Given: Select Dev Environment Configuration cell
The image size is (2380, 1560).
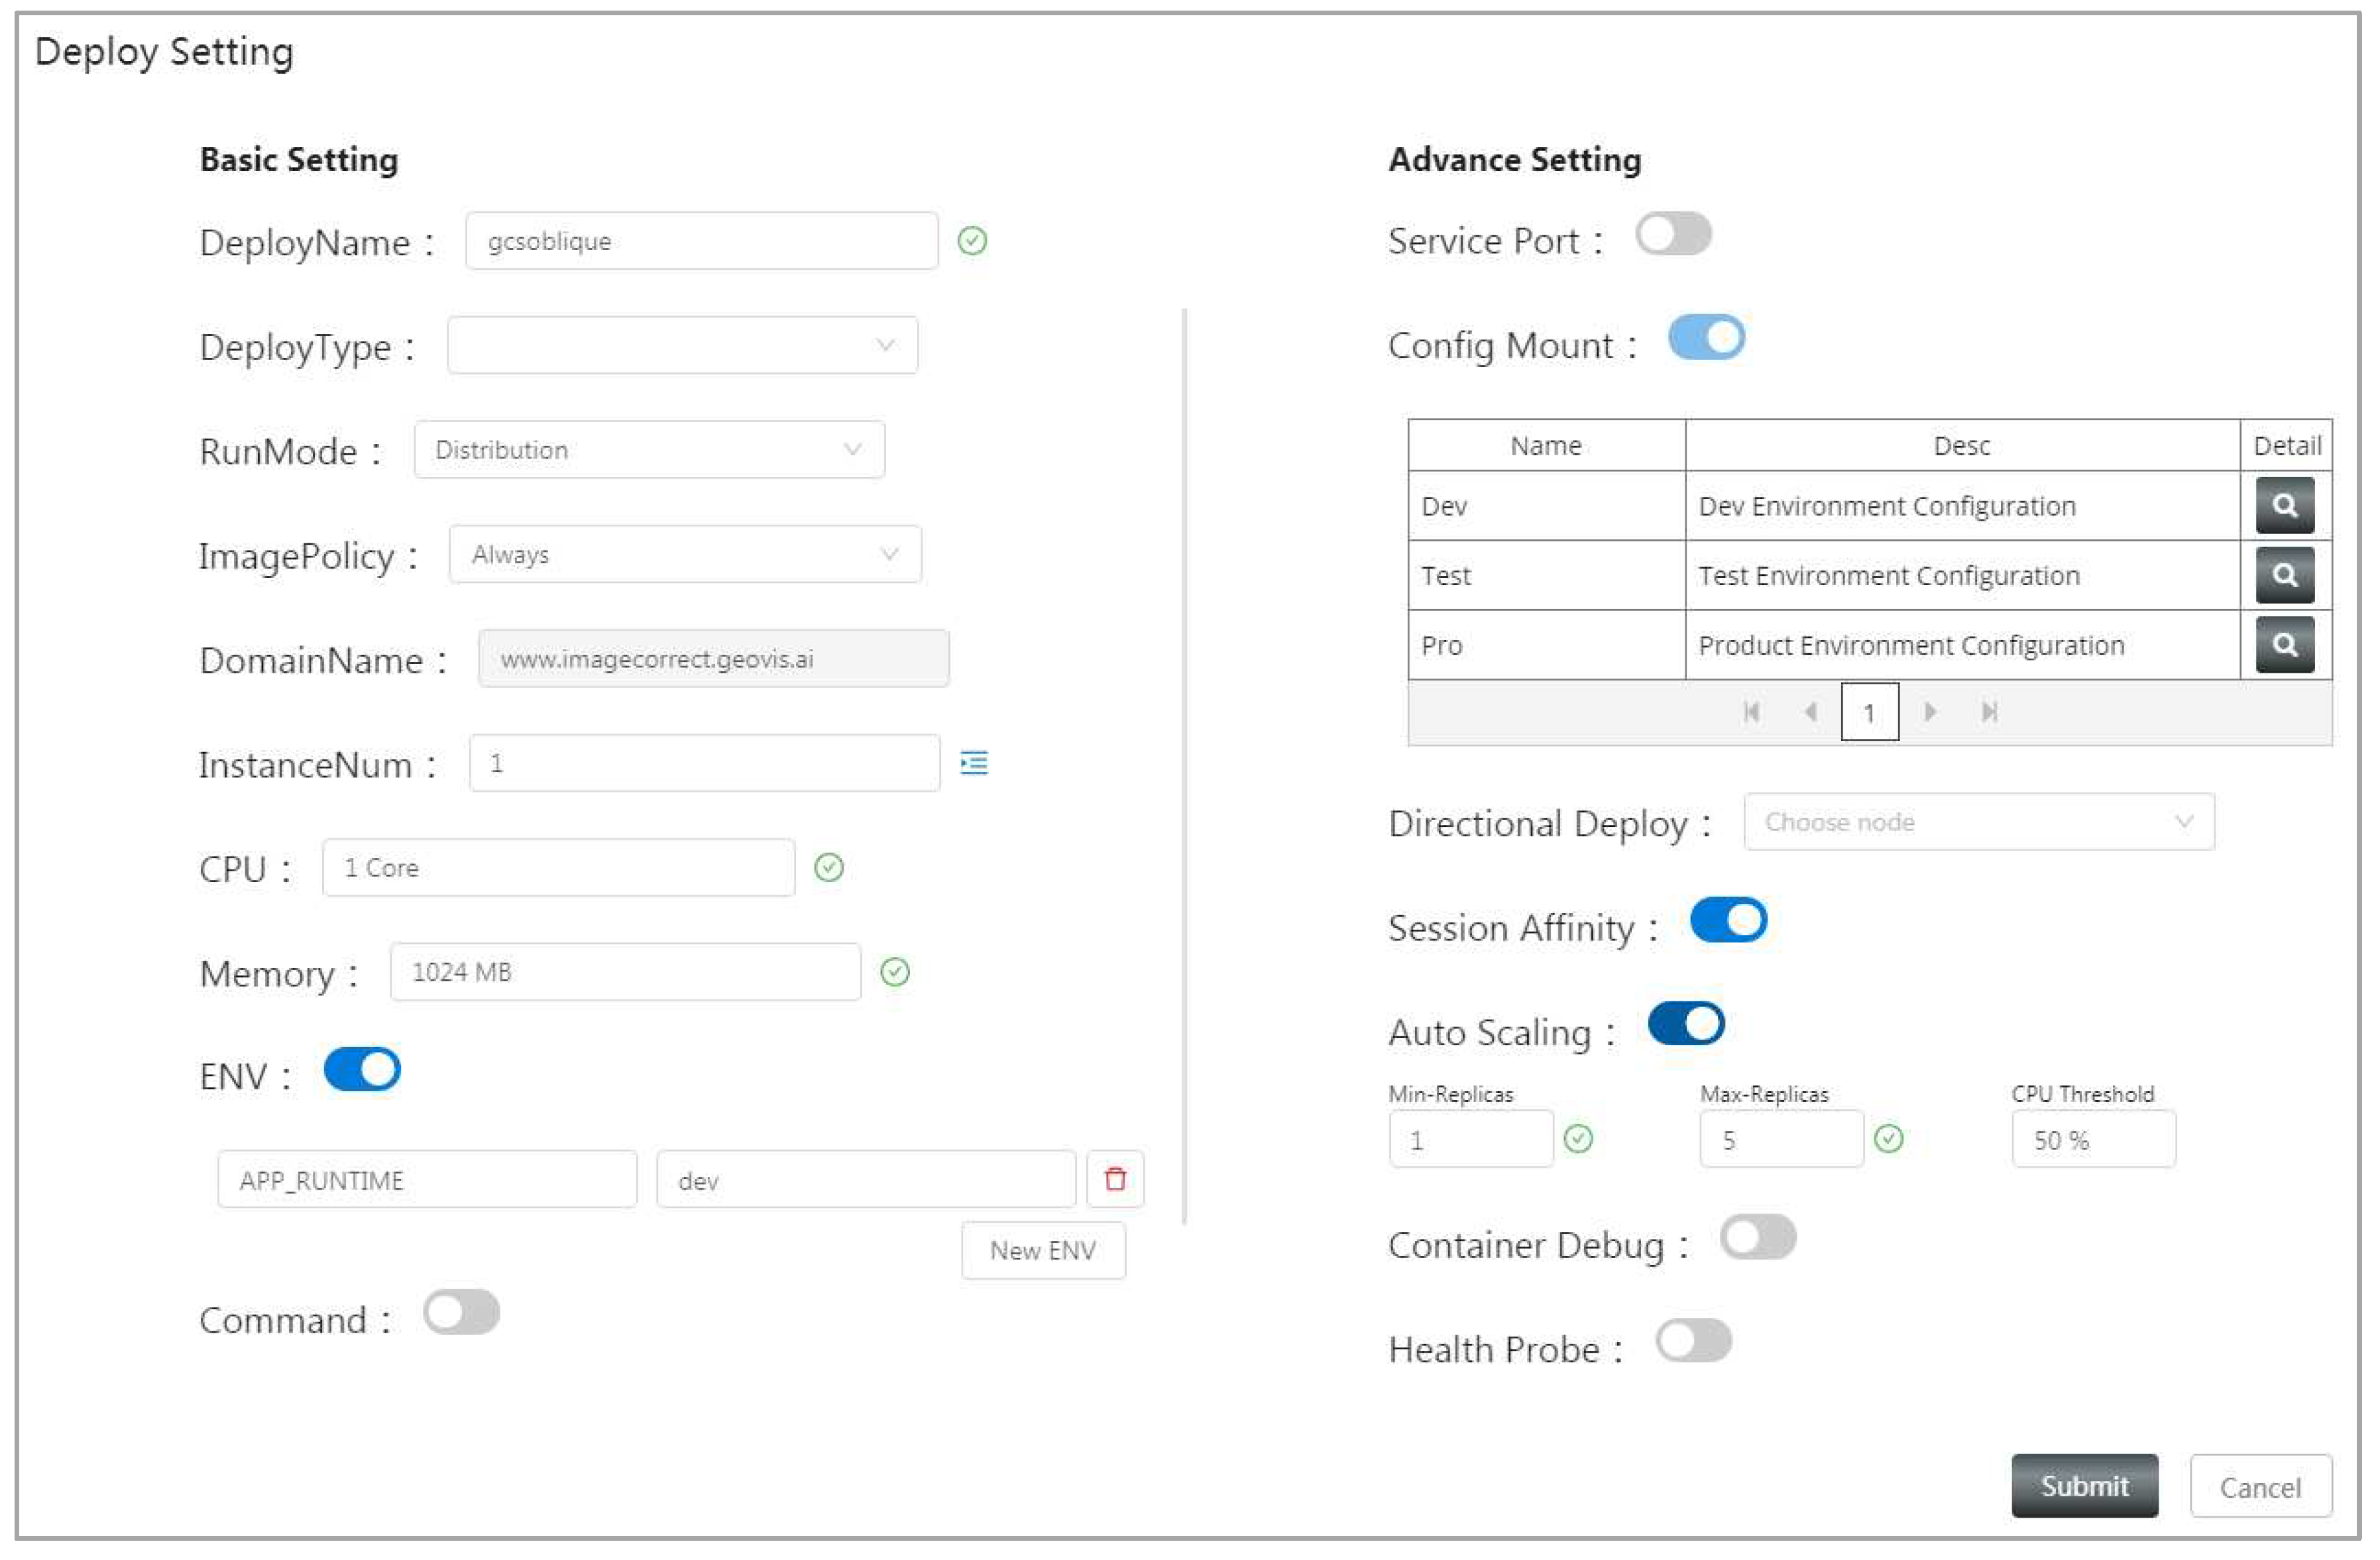Looking at the screenshot, I should 1962,506.
